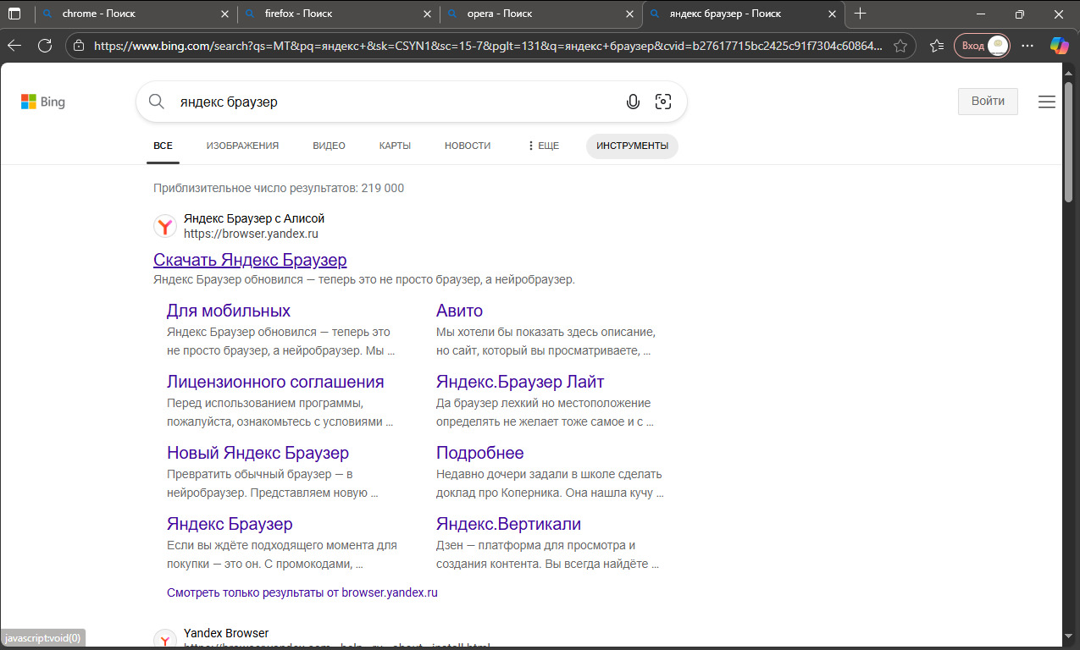The image size is (1080, 650).
Task: Expand the ЕЩЕ more options menu
Action: coord(543,146)
